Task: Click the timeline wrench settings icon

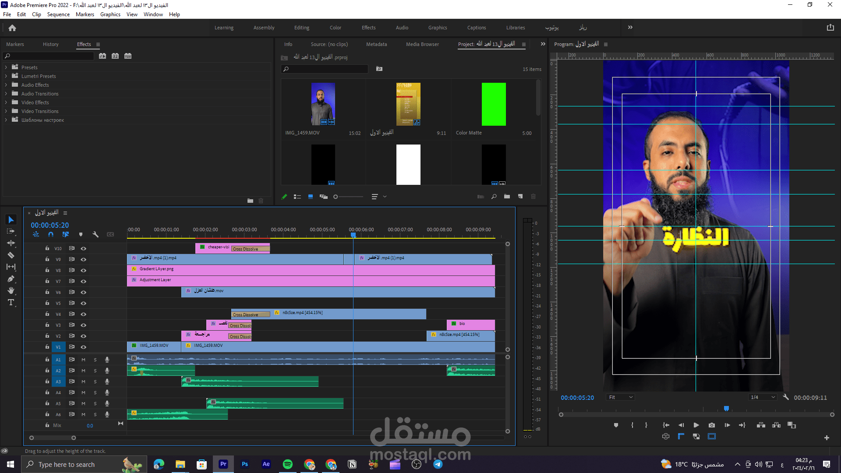Action: pyautogui.click(x=95, y=235)
